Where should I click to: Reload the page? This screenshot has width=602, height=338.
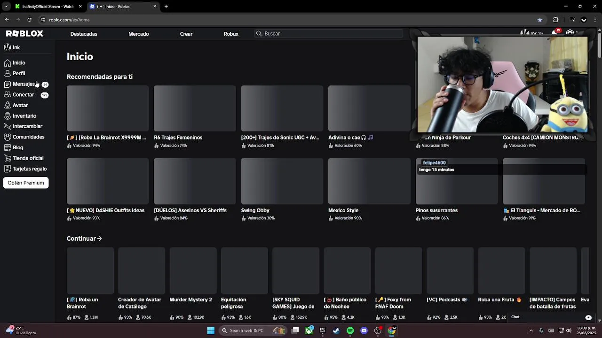click(x=29, y=20)
